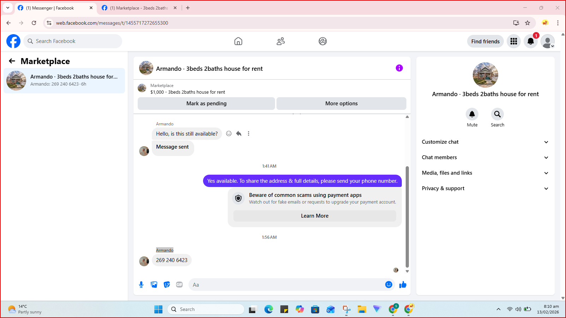Go to the Home feed icon
Image resolution: width=566 pixels, height=318 pixels.
coord(238,41)
